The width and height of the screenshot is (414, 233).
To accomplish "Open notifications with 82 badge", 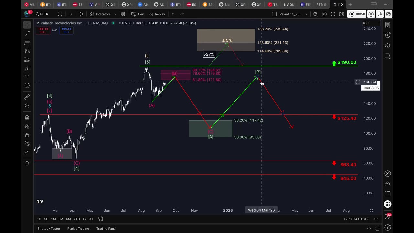I will [x=387, y=216].
